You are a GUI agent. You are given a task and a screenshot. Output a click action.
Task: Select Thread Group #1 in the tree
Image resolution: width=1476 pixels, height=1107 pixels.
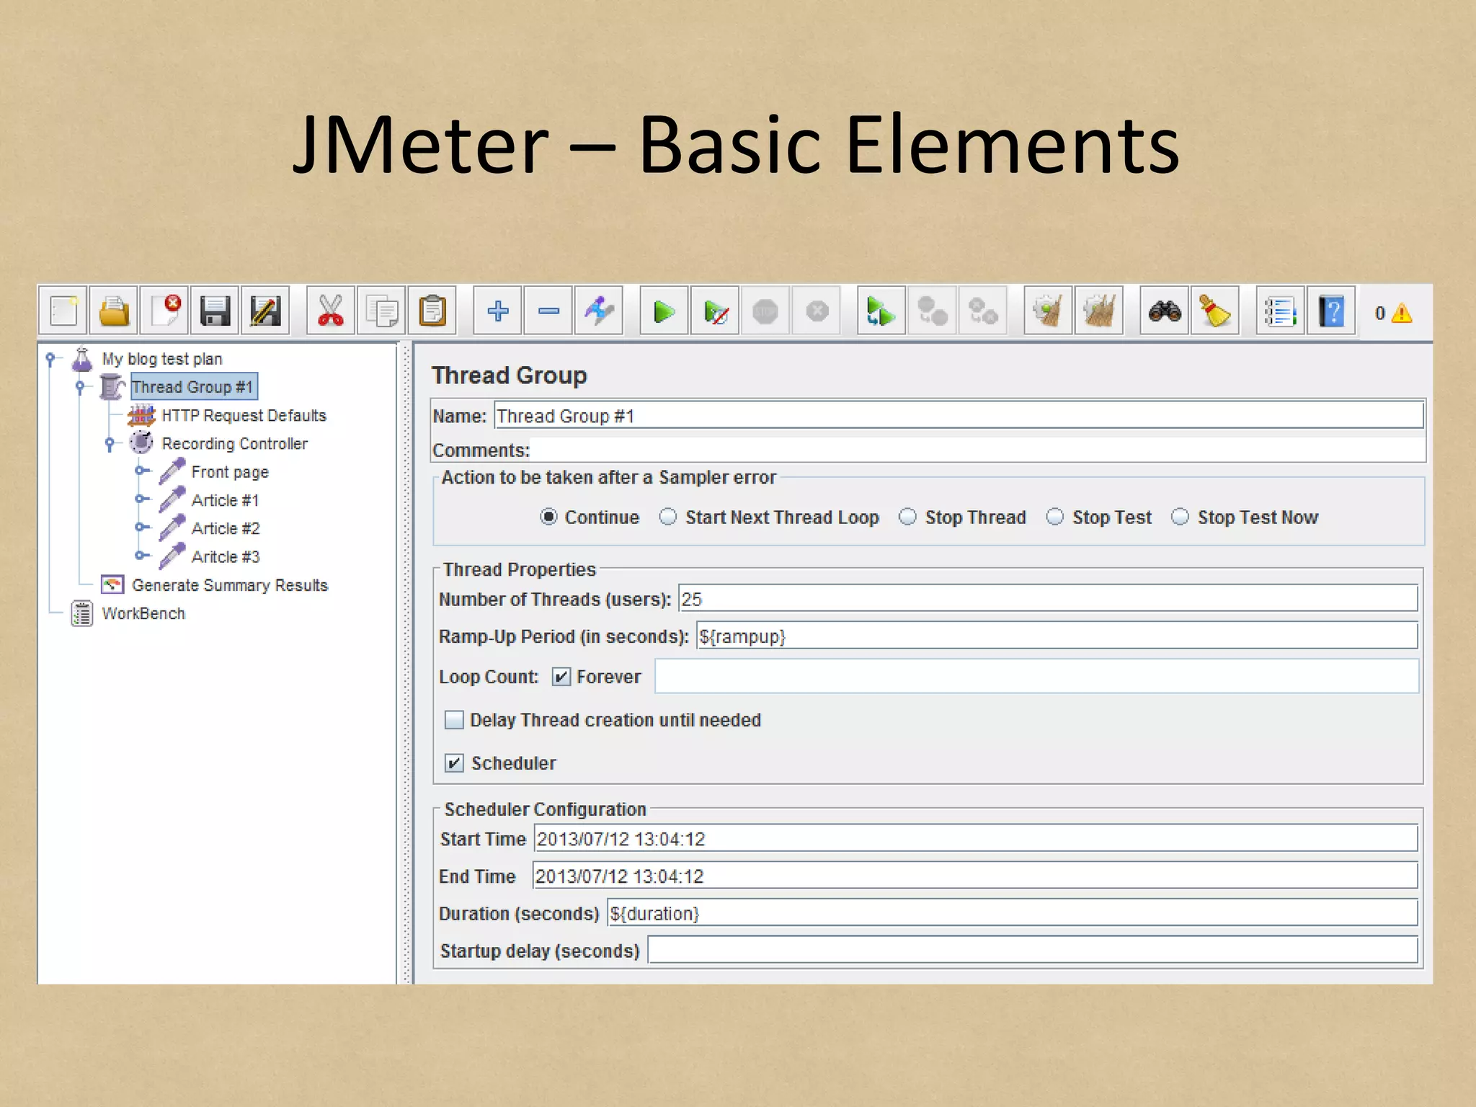coord(193,387)
